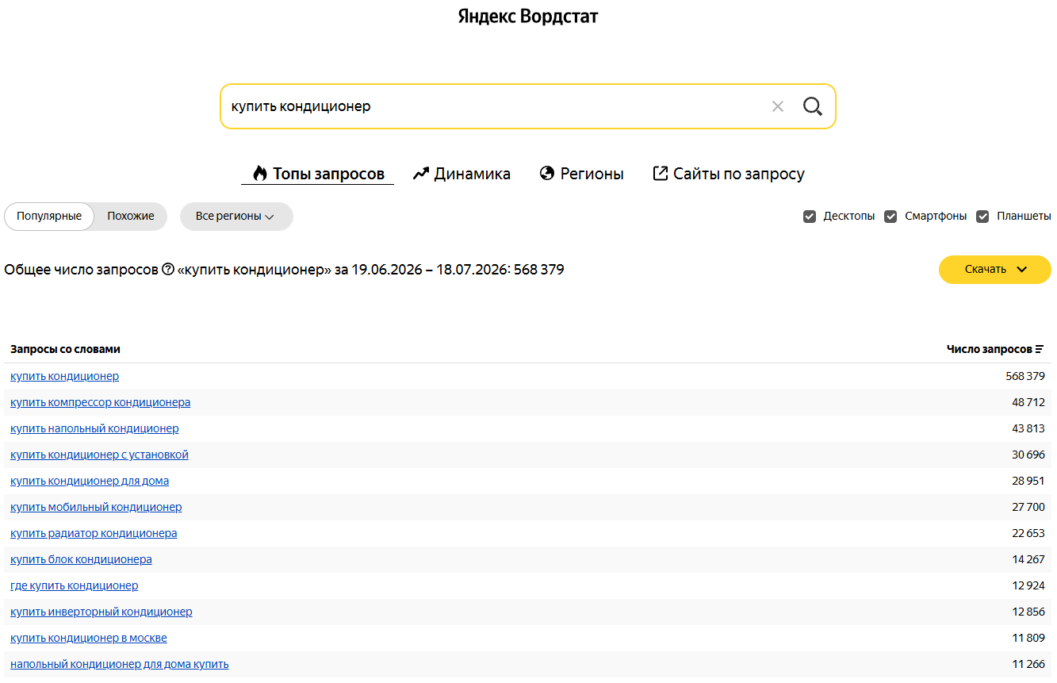Open the Все регионы dropdown

[x=236, y=217]
